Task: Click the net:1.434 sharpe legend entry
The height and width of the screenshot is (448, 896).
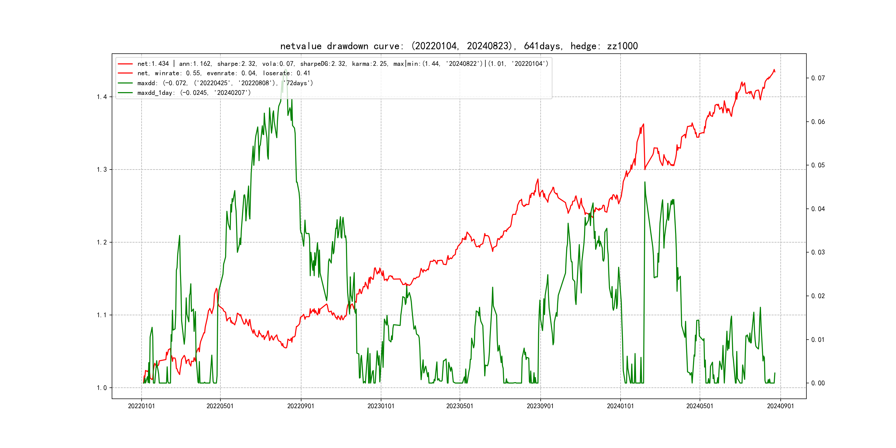Action: point(342,64)
